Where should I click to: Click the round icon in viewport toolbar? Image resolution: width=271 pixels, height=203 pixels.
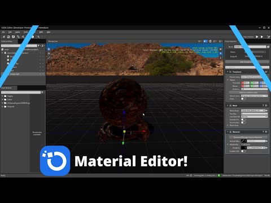210,41
